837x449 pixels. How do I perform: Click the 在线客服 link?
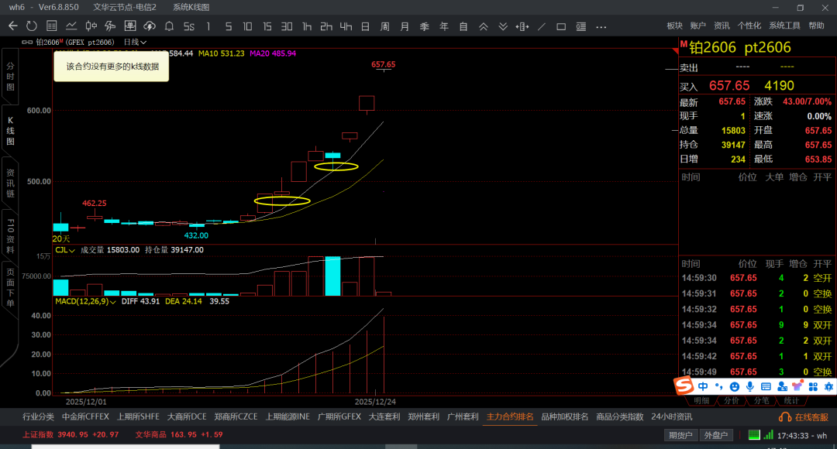[805, 417]
